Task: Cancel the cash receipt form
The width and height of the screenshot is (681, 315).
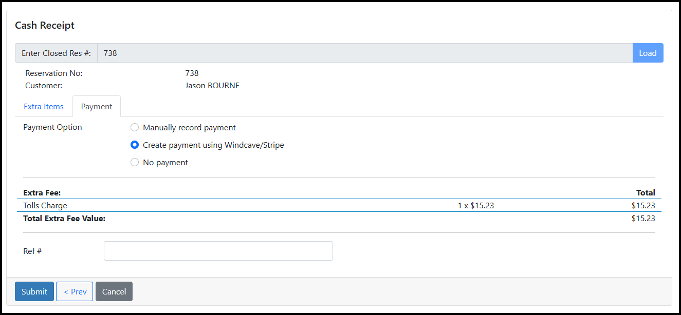Action: coord(114,291)
